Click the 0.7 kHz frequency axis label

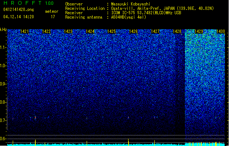(3, 120)
